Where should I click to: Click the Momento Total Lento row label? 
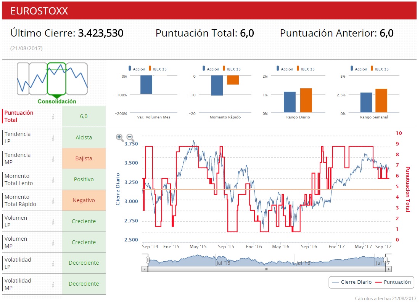(x=19, y=179)
